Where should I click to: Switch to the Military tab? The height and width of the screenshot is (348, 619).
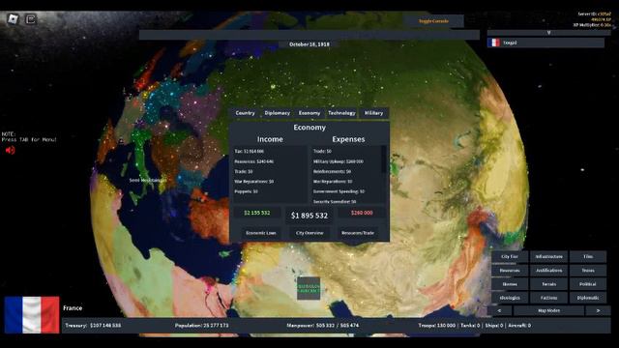373,113
